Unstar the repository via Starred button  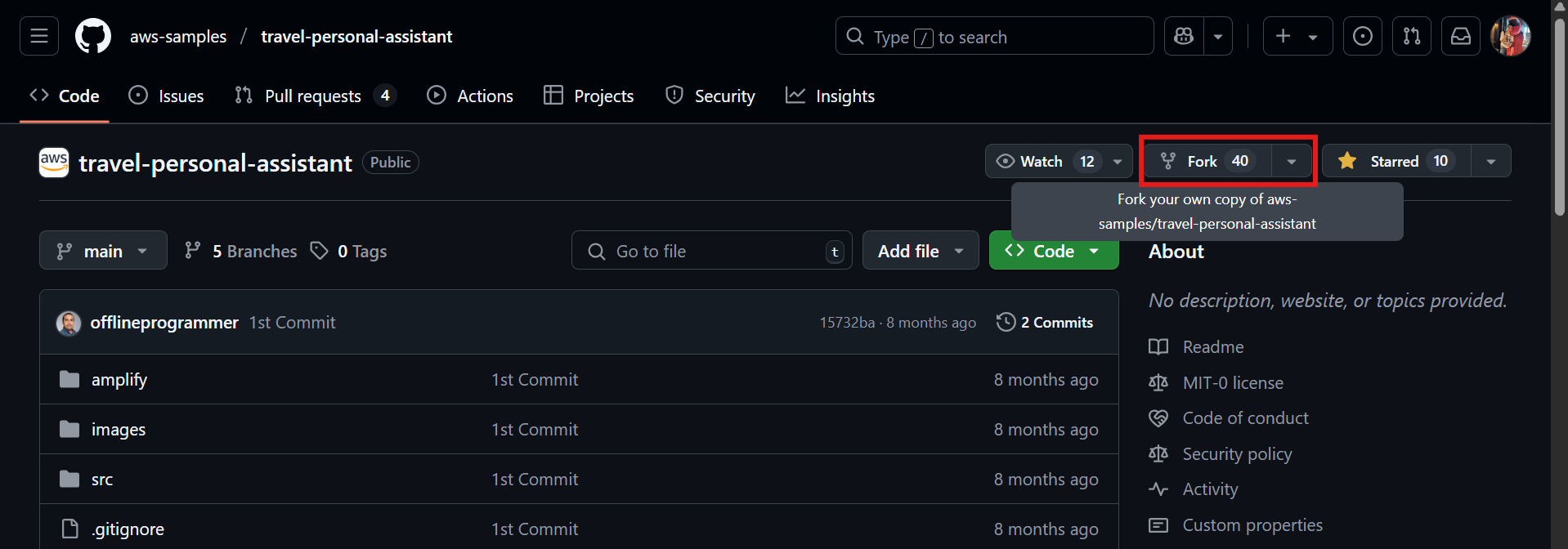click(x=1396, y=161)
